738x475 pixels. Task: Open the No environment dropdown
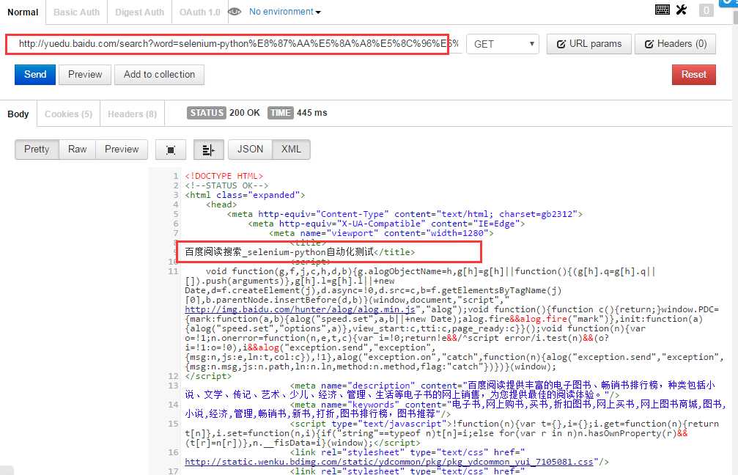[x=285, y=12]
